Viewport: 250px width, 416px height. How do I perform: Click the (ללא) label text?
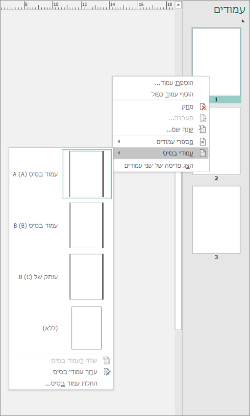coord(50,328)
